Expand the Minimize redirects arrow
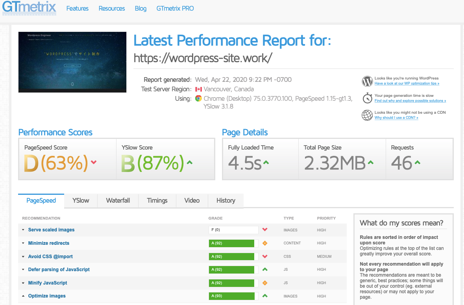The height and width of the screenshot is (305, 464). (23, 243)
